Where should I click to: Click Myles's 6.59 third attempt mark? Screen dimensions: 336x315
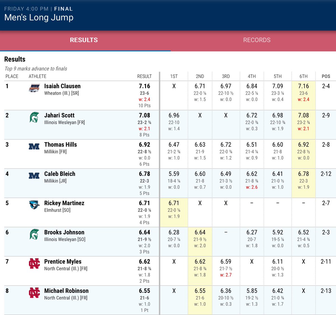(226, 262)
